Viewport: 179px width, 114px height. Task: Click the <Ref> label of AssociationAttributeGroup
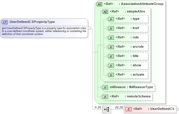click(x=108, y=4)
